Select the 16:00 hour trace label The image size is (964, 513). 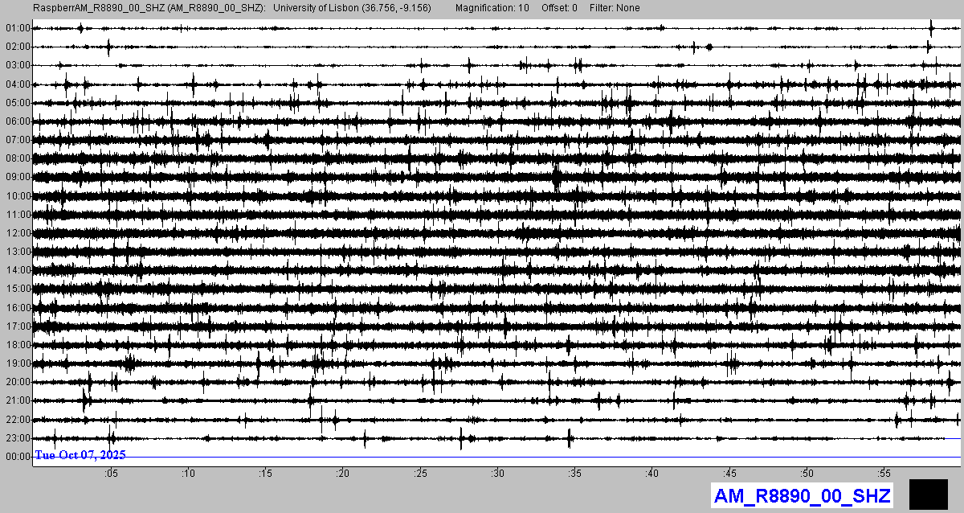pyautogui.click(x=17, y=308)
